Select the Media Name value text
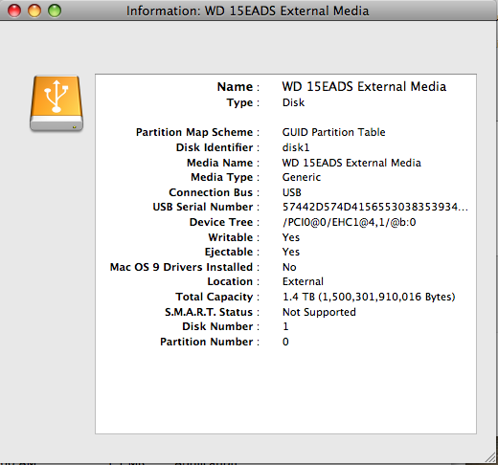Viewport: 498px width, 465px height. click(x=351, y=163)
